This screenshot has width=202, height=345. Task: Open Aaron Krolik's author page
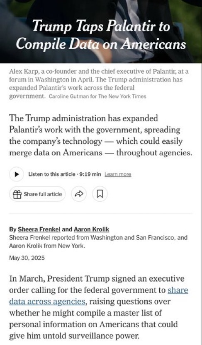[91, 229]
